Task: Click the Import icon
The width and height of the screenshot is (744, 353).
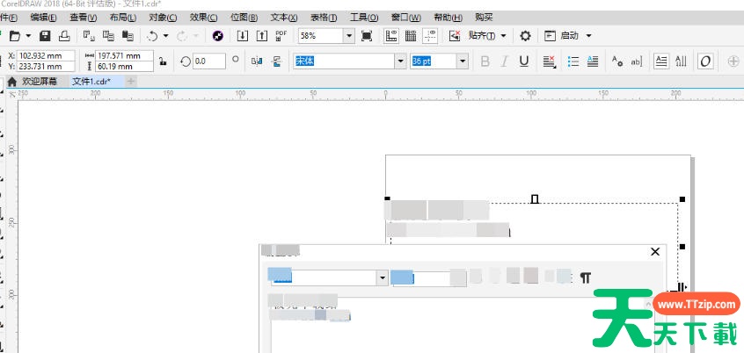Action: click(x=242, y=36)
